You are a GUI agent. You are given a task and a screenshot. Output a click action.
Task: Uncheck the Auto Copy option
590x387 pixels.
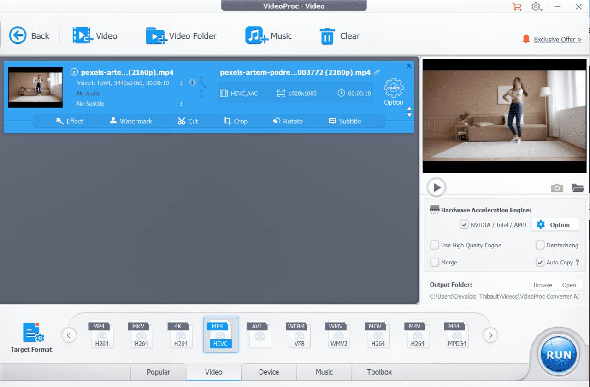click(540, 262)
